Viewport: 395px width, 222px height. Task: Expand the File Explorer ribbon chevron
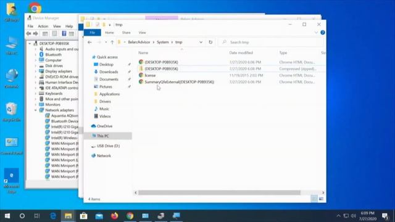[x=316, y=33]
